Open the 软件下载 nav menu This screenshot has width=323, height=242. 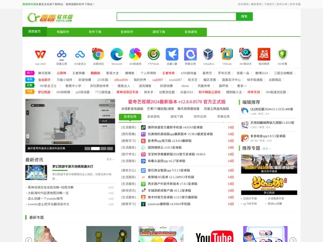coord(95,32)
